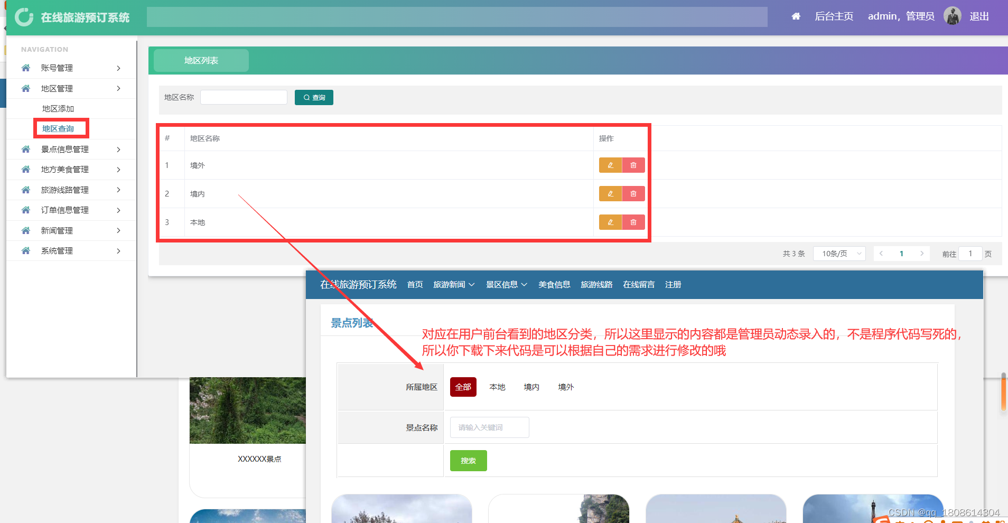Switch to the 地区列表 tab
Screen dimensions: 1008x523
click(x=201, y=60)
